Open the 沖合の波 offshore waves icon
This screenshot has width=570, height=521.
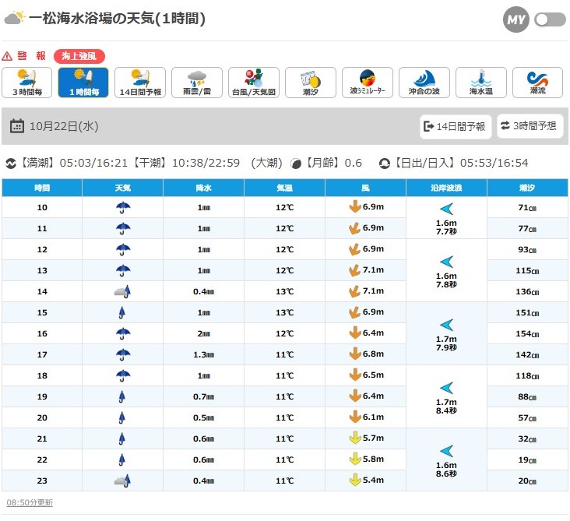(424, 82)
